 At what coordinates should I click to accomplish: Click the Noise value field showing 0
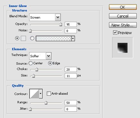click(71, 31)
